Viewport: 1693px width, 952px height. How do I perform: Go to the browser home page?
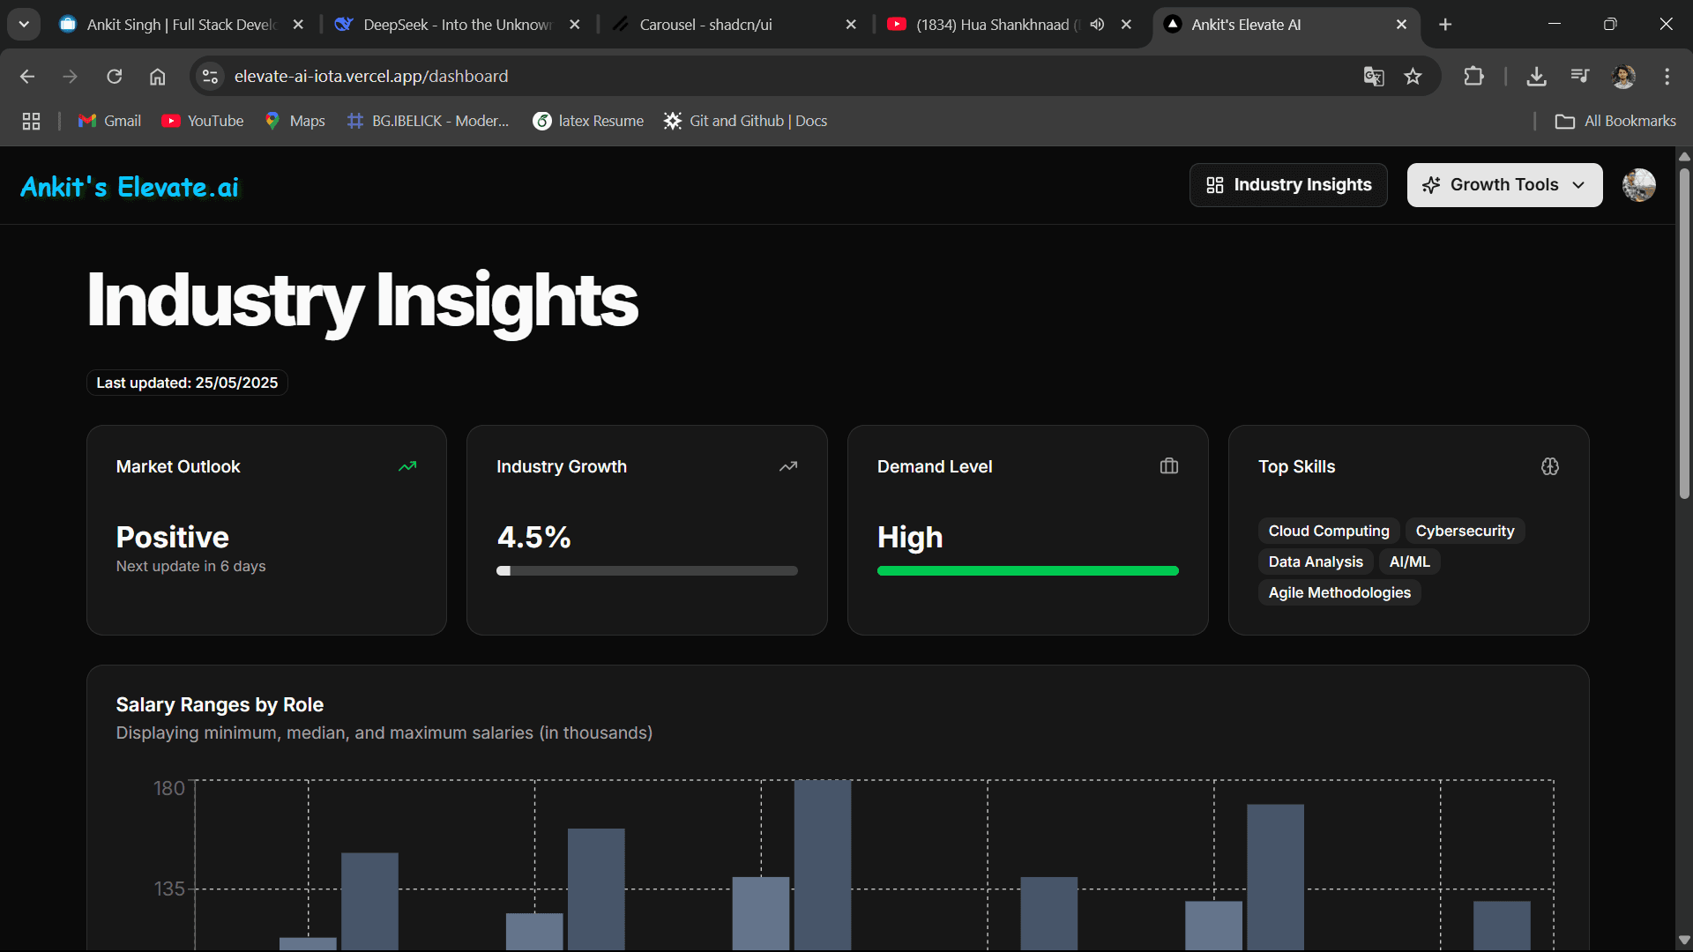(x=158, y=77)
